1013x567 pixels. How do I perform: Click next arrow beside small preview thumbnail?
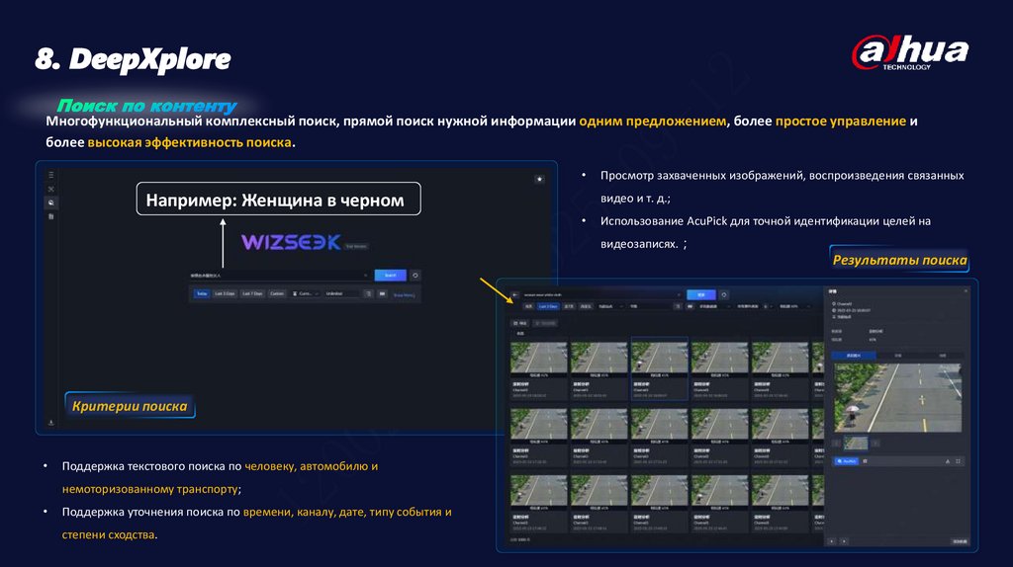(876, 444)
